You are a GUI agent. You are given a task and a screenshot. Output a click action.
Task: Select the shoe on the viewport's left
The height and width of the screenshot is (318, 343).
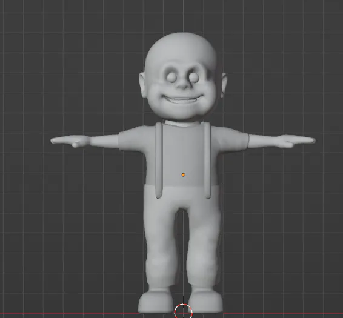156,300
